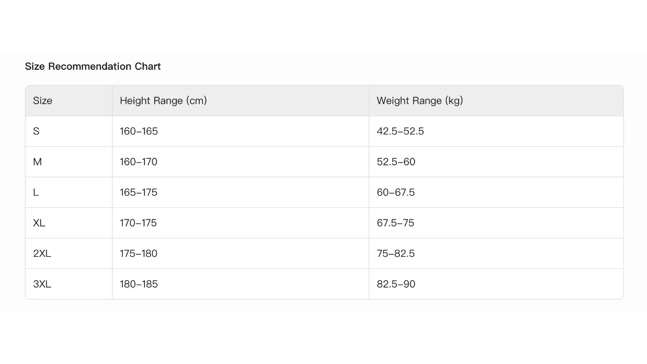The width and height of the screenshot is (647, 364).
Task: Click the 3XL size cell
Action: 42,284
